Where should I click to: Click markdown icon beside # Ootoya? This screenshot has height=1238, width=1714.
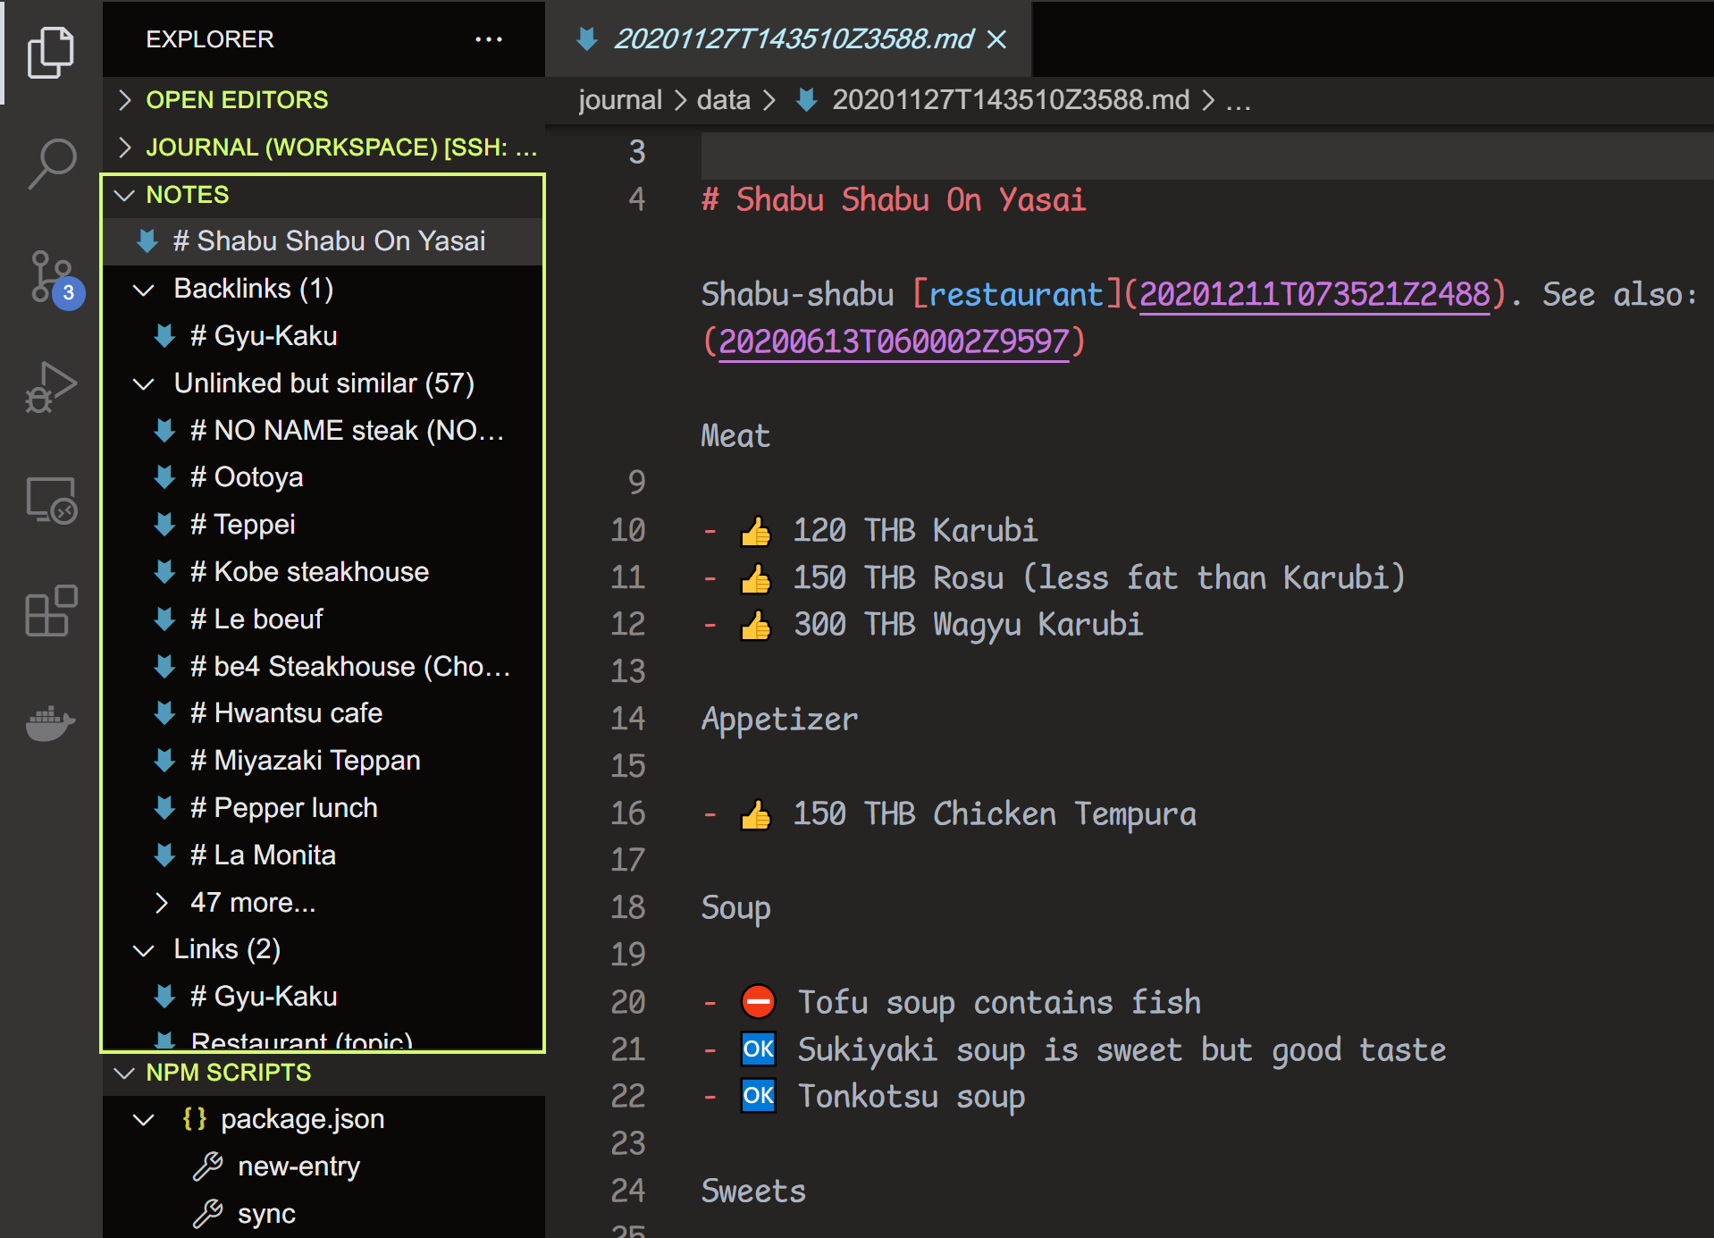164,477
